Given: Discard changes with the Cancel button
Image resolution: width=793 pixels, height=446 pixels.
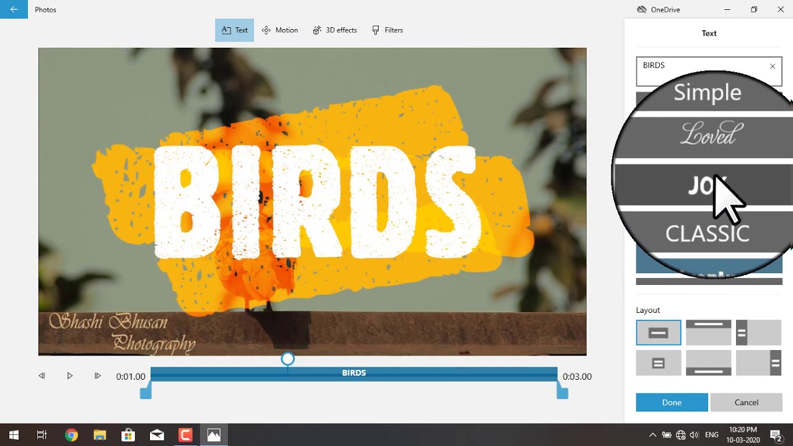Looking at the screenshot, I should (x=746, y=402).
